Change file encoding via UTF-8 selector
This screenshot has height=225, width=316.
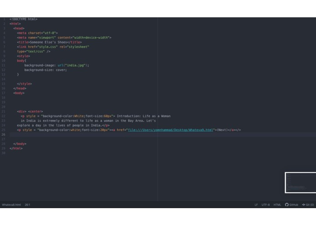pyautogui.click(x=266, y=205)
